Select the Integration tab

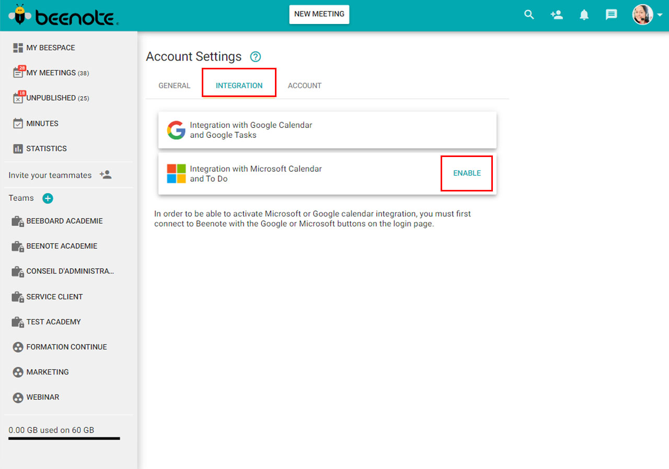pos(239,86)
